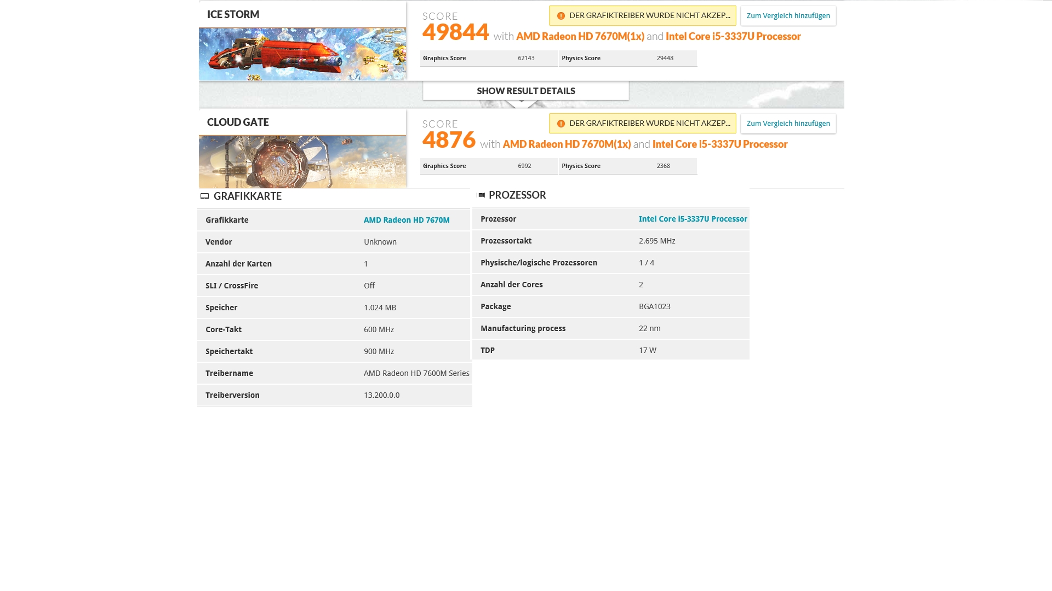This screenshot has width=1052, height=591.
Task: Click the Prozessor chip icon
Action: [x=481, y=195]
